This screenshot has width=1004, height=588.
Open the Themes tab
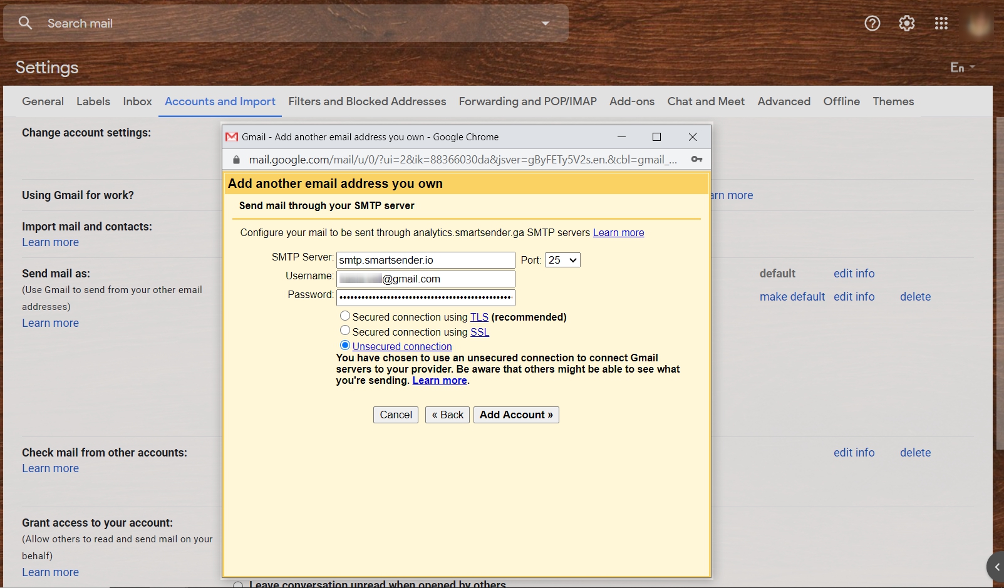click(x=893, y=101)
